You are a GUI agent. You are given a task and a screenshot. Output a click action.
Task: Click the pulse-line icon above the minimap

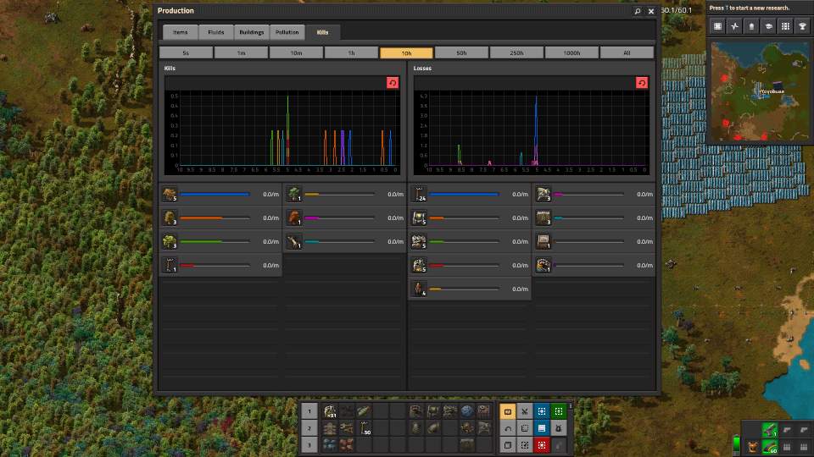pos(734,26)
